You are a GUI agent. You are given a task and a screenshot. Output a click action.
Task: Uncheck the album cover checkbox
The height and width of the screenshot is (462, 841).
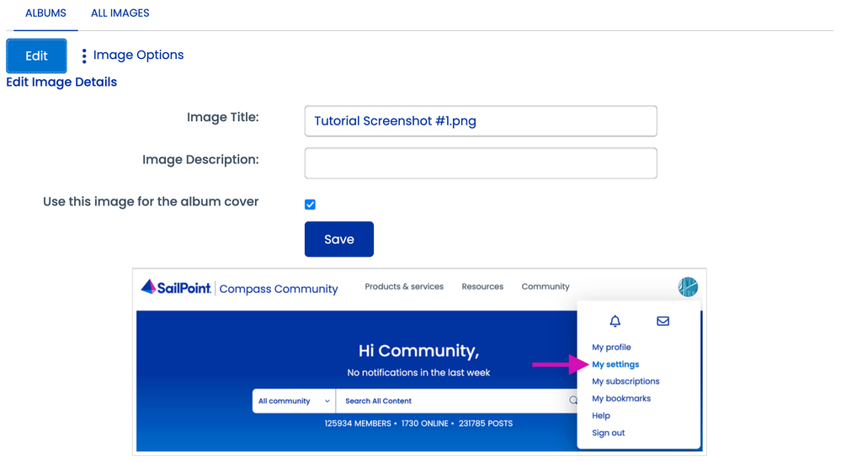(x=310, y=204)
